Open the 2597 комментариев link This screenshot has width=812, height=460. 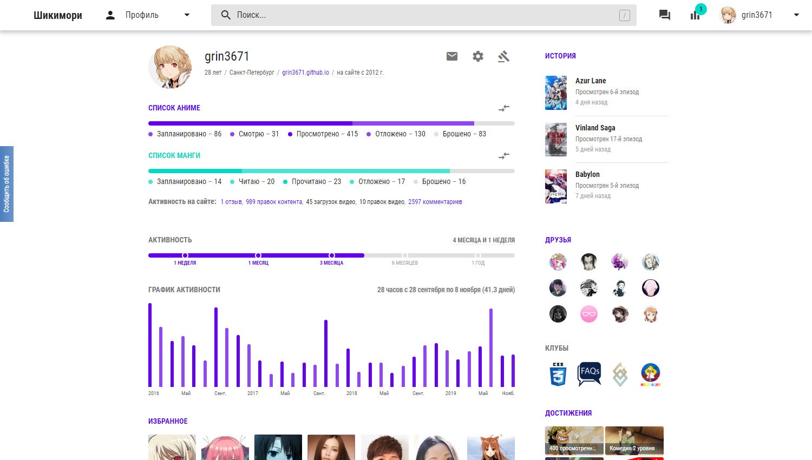[435, 202]
